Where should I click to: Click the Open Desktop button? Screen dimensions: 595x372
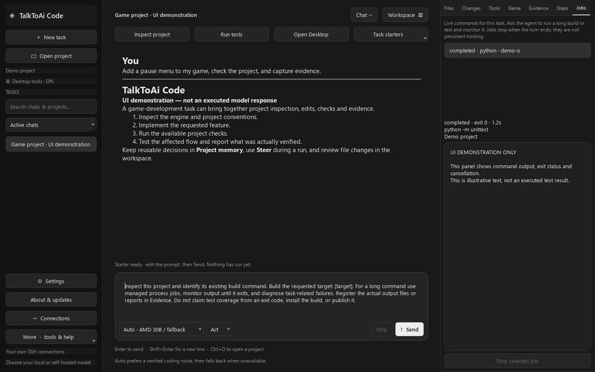[x=311, y=35]
